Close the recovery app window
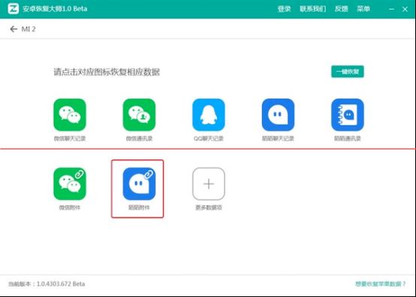416x297 pixels. point(405,9)
